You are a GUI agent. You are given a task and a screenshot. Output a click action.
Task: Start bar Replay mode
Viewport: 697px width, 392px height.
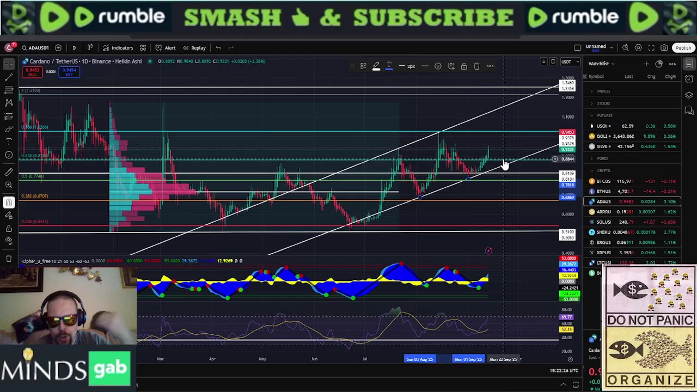point(194,48)
